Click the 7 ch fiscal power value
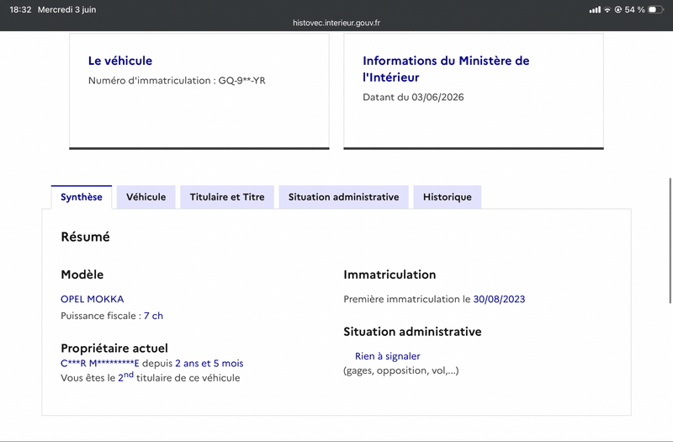Viewport: 673px width, 442px height. (153, 316)
